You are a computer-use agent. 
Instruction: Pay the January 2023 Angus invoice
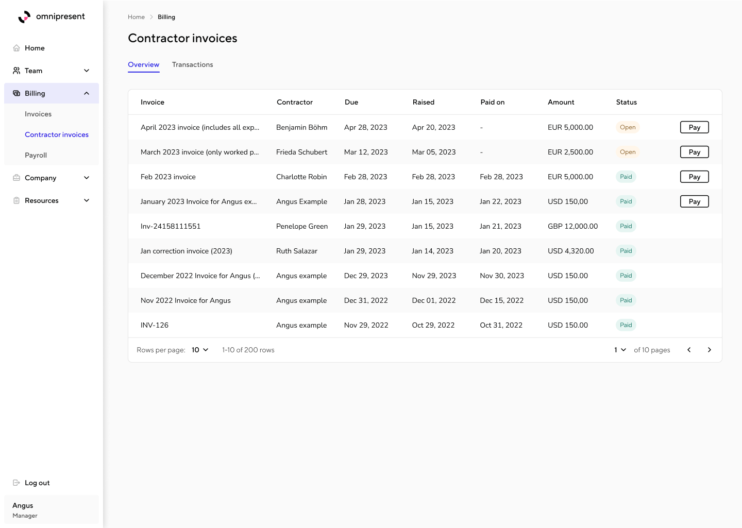coord(695,201)
